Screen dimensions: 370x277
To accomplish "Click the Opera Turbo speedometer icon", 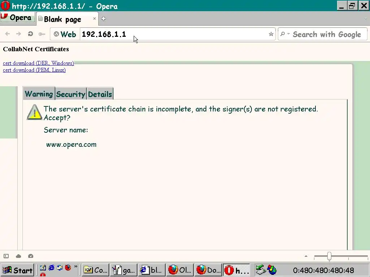I will [x=31, y=256].
